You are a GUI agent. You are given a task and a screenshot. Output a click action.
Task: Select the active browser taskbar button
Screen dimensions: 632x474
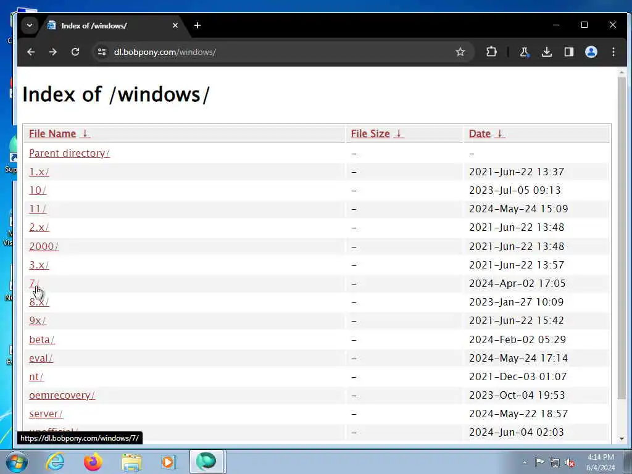click(207, 462)
